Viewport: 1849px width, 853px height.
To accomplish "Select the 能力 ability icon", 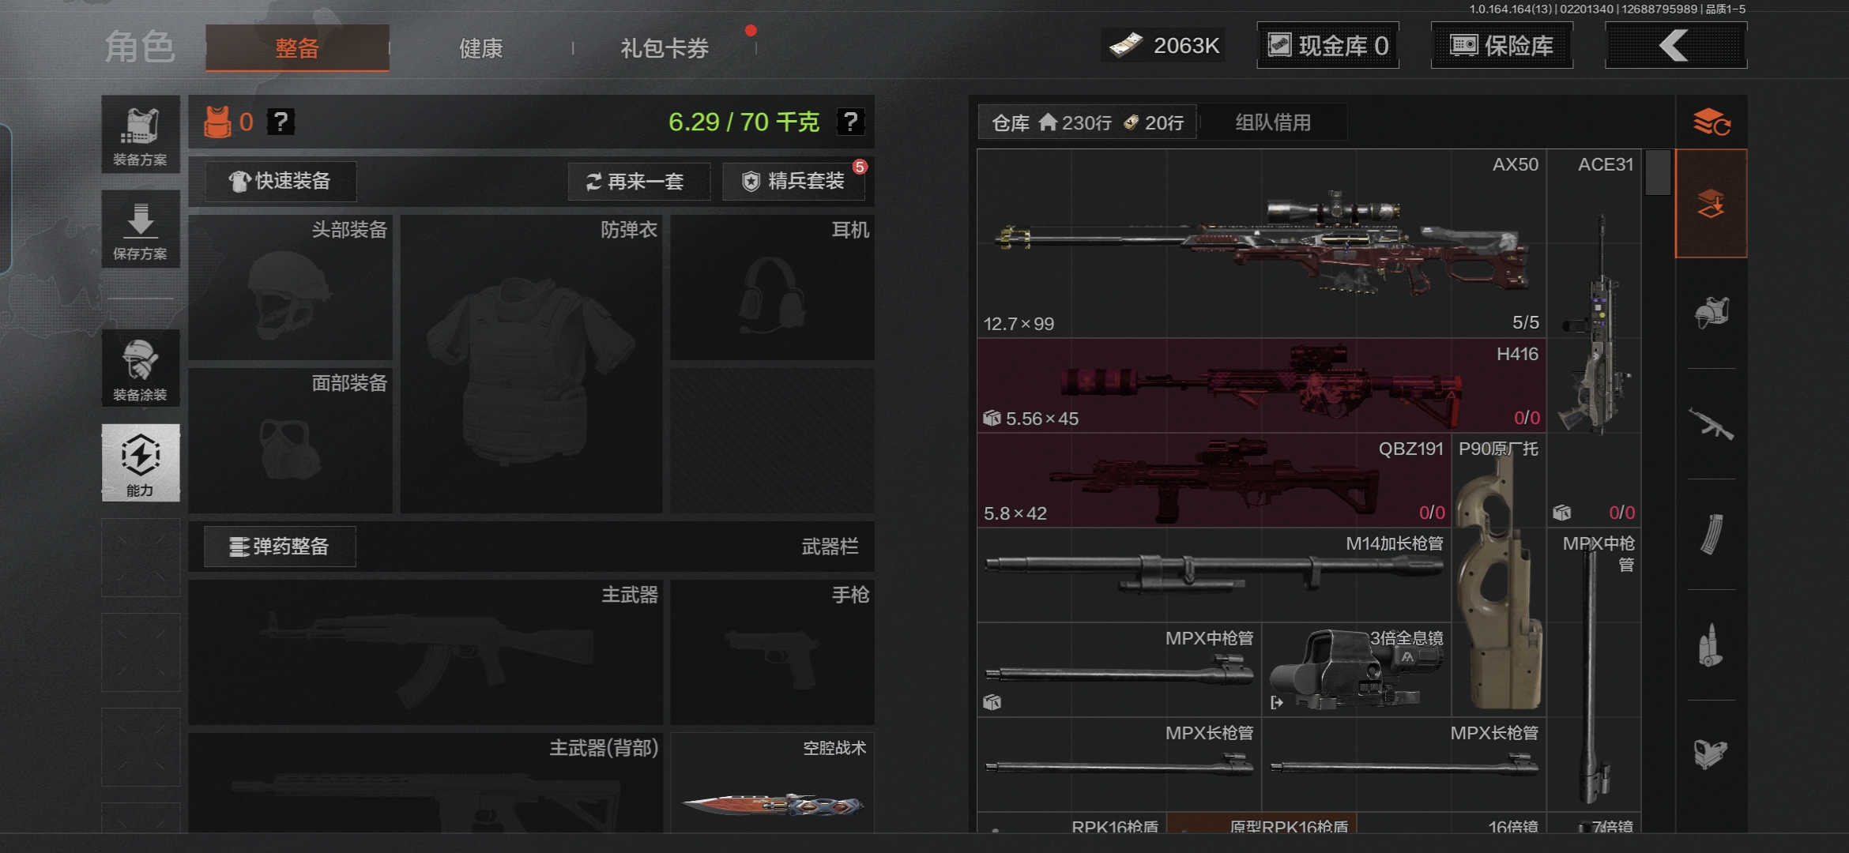I will (141, 463).
